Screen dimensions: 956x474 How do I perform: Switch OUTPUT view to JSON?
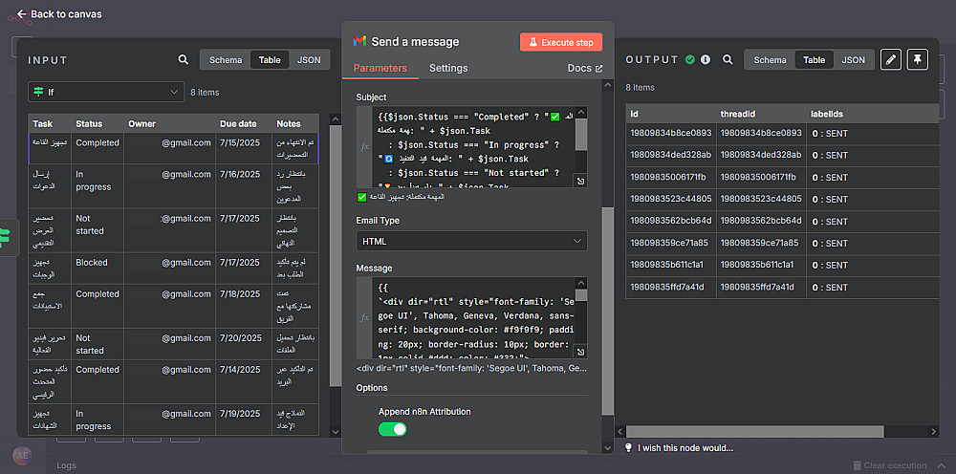(853, 60)
